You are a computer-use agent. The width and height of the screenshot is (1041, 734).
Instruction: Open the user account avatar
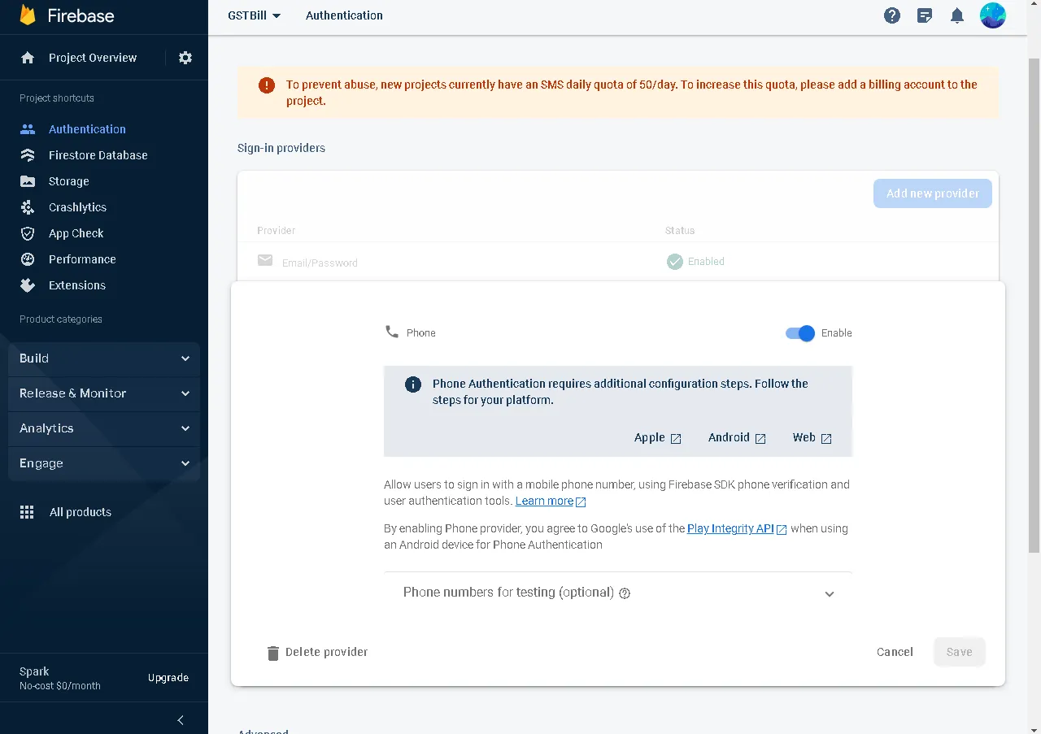pos(993,15)
